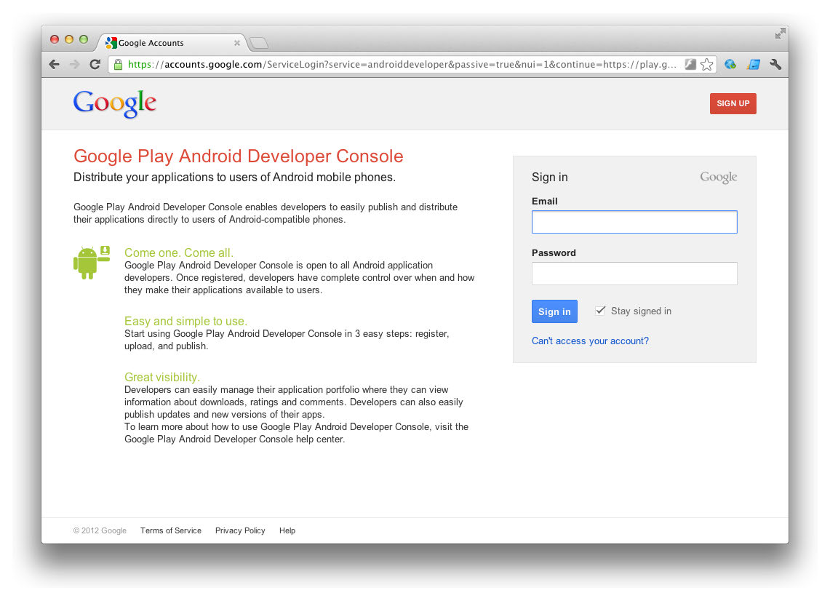This screenshot has height=601, width=830.
Task: Reload the page with the refresh icon
Action: click(x=95, y=65)
